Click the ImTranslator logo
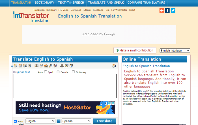 click(31, 17)
